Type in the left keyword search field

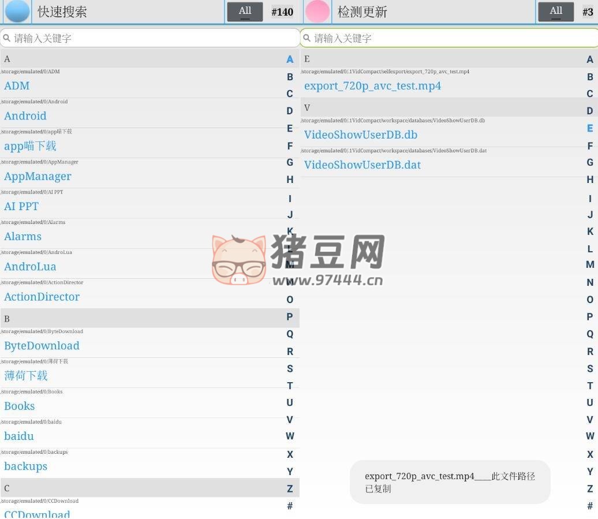point(150,38)
